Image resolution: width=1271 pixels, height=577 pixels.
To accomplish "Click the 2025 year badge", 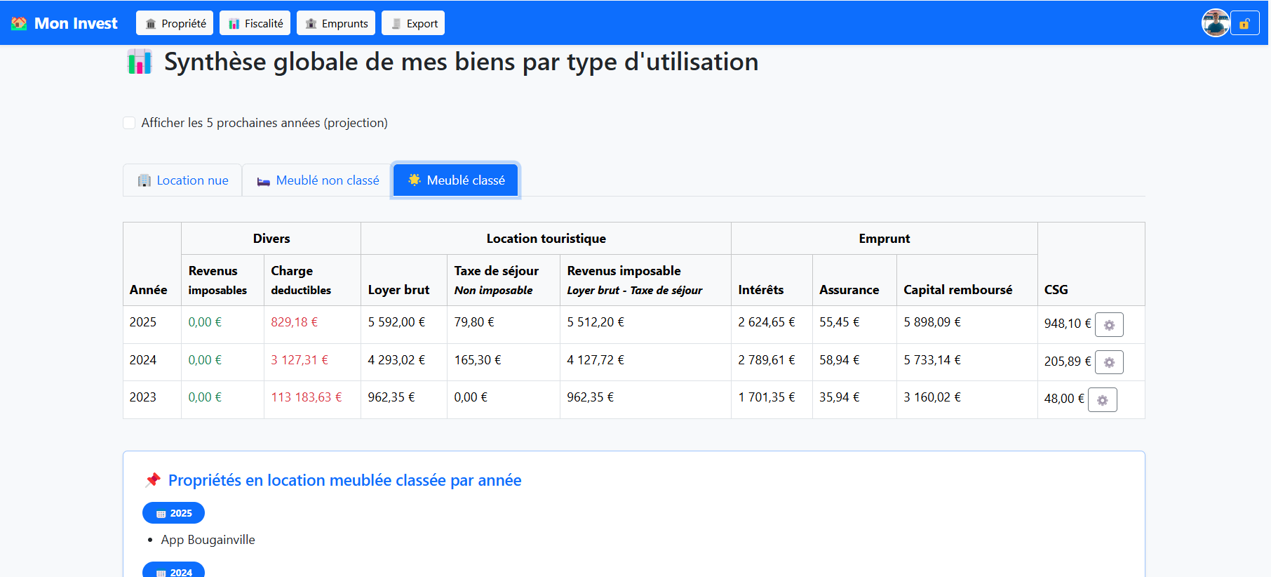I will pos(173,513).
